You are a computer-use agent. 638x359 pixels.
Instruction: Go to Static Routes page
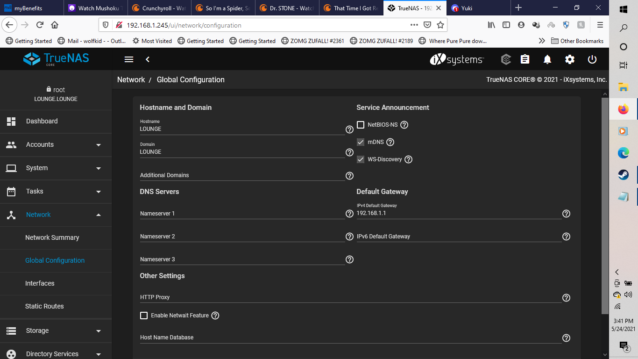[44, 306]
